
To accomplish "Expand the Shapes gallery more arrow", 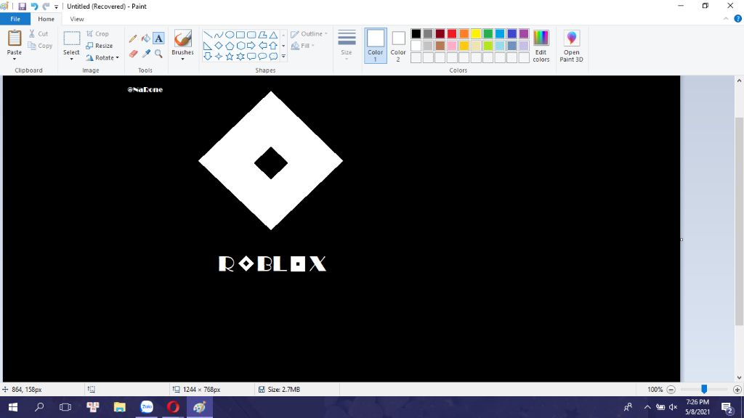I will [x=284, y=57].
